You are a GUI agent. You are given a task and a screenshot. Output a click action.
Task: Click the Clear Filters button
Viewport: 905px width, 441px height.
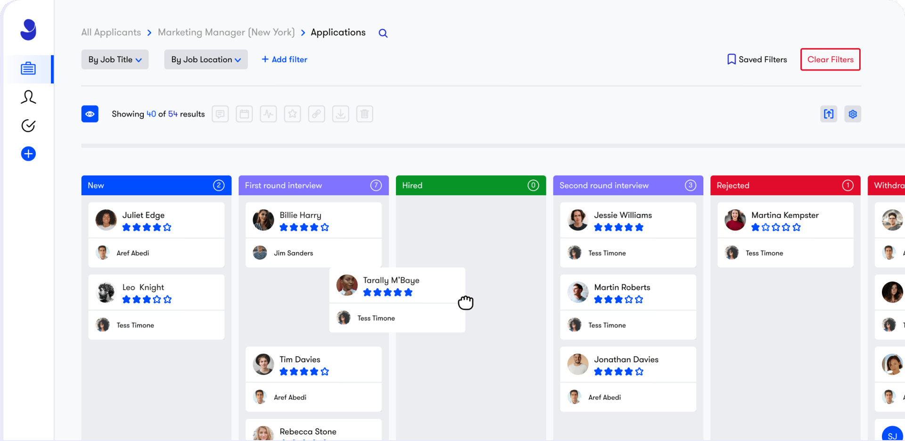point(831,59)
